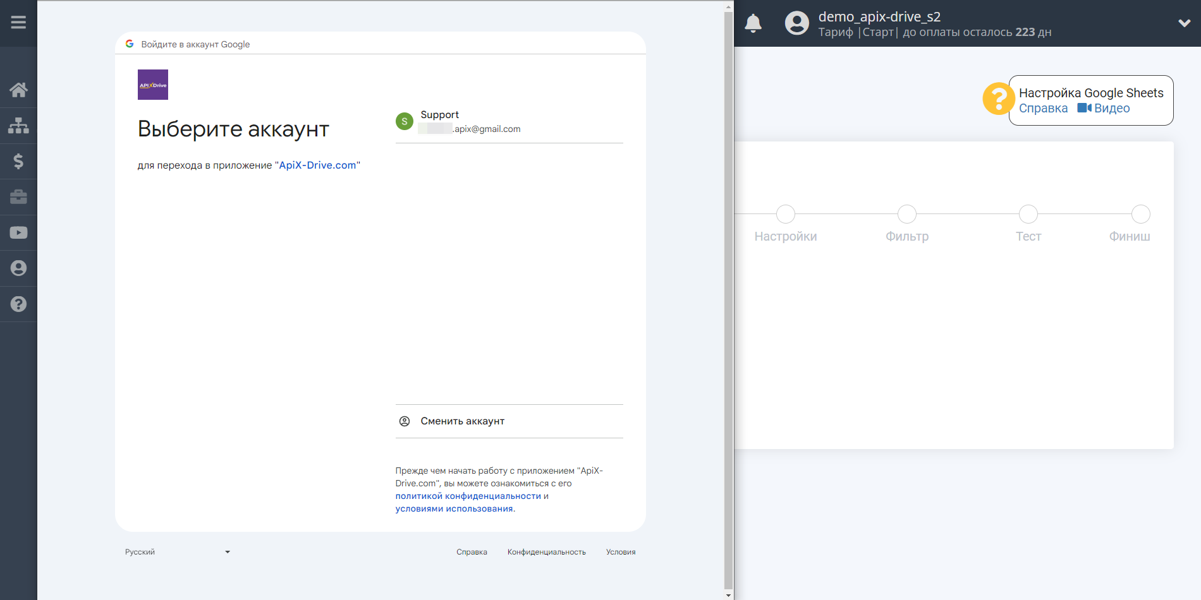Click the Условия footer link

point(621,552)
